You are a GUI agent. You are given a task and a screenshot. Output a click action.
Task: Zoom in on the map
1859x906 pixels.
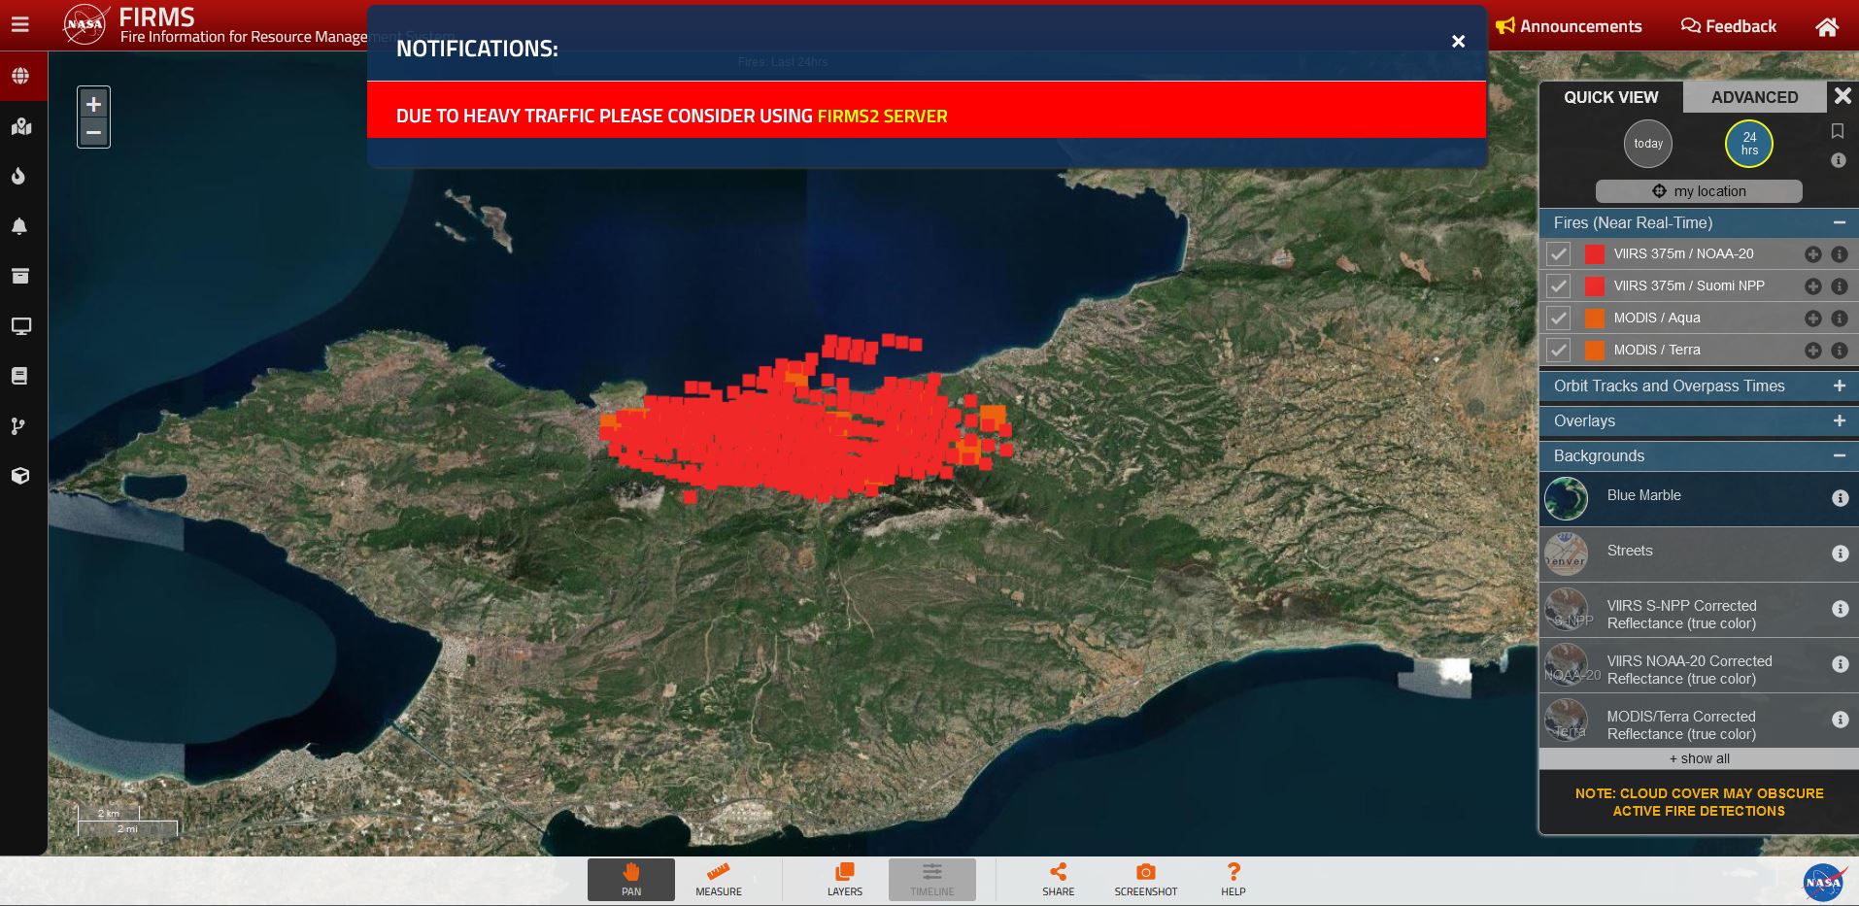(x=93, y=104)
